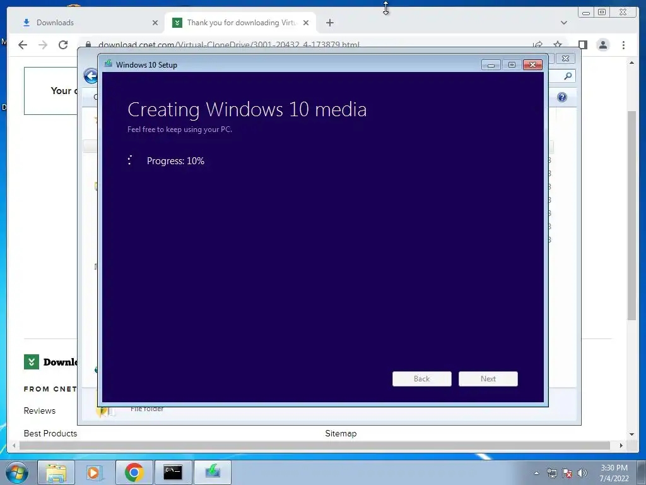The height and width of the screenshot is (485, 646).
Task: Click scroll right arrow at bottom
Action: coord(621,445)
